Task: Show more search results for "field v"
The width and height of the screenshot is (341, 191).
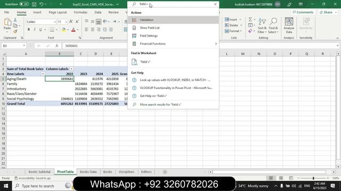Action: pos(173,105)
